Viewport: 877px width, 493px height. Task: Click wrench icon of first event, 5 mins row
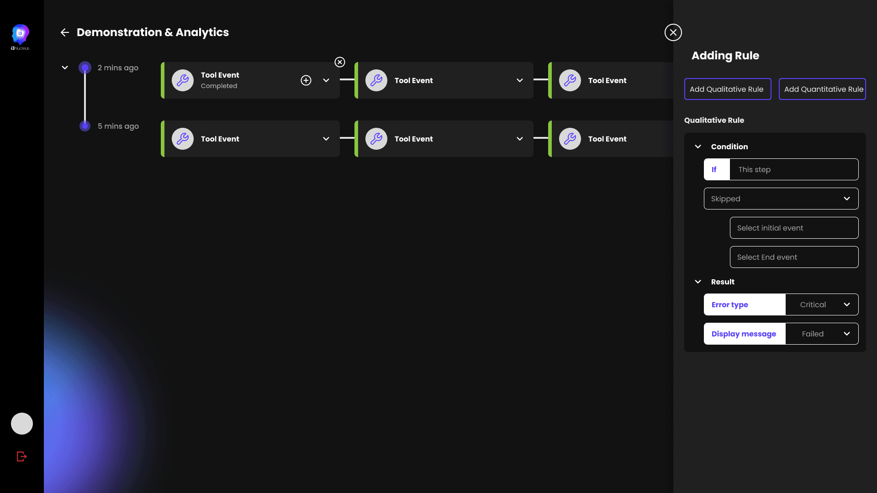[183, 139]
